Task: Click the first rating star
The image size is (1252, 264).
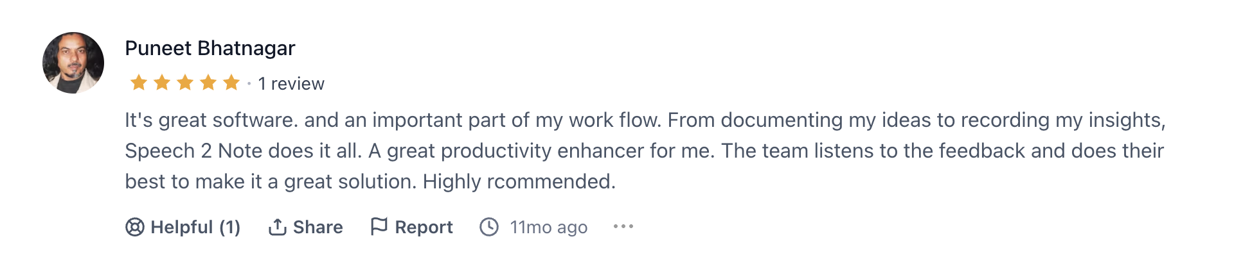Action: tap(139, 83)
